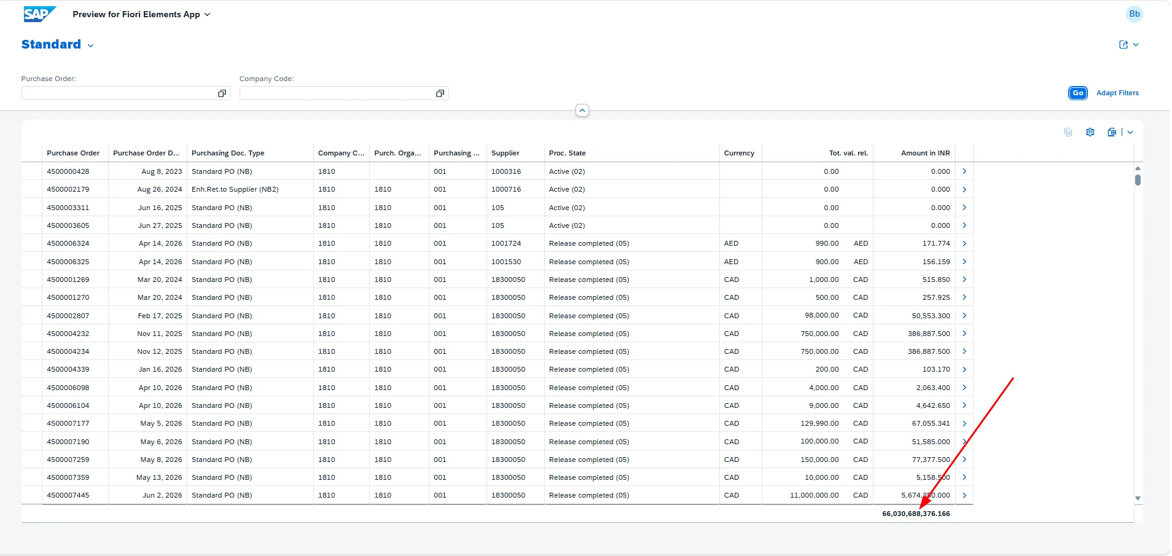The width and height of the screenshot is (1172, 556).
Task: Open row arrow for order 4500006098
Action: (x=964, y=388)
